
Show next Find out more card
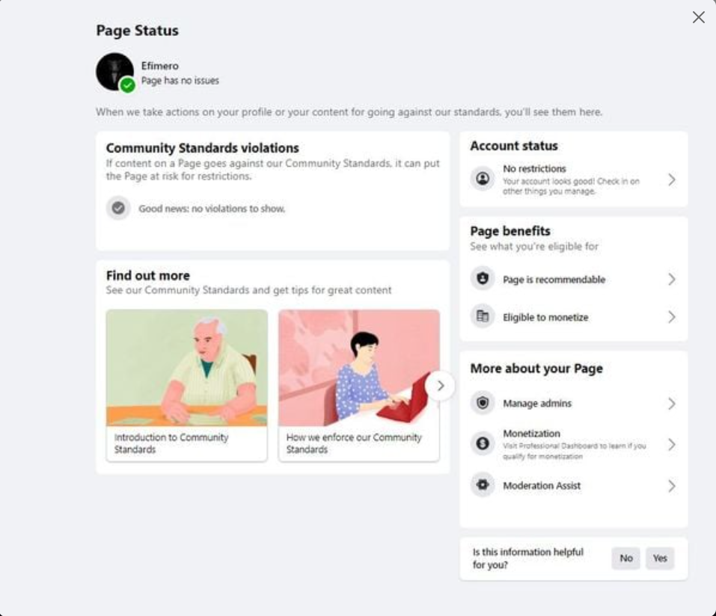[x=440, y=386]
